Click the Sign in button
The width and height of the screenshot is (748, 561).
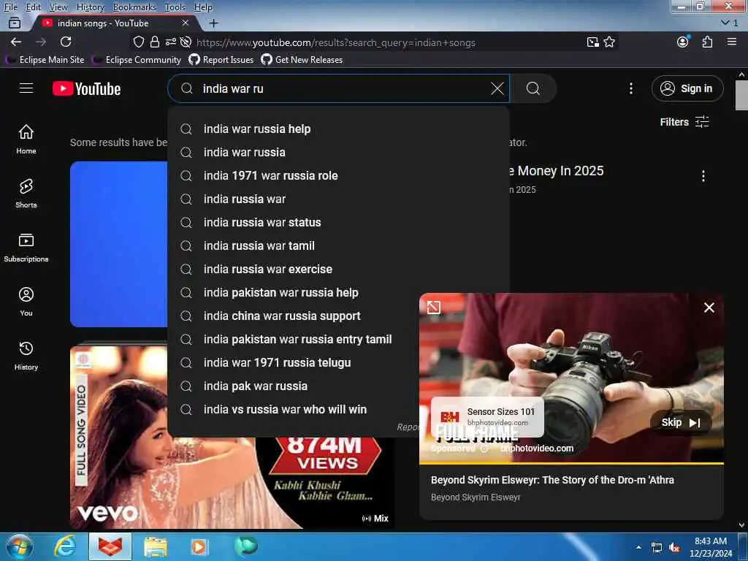tap(687, 88)
